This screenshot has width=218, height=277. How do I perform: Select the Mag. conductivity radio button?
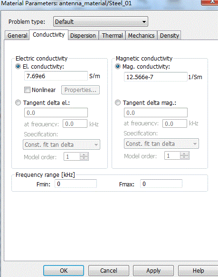[118, 66]
